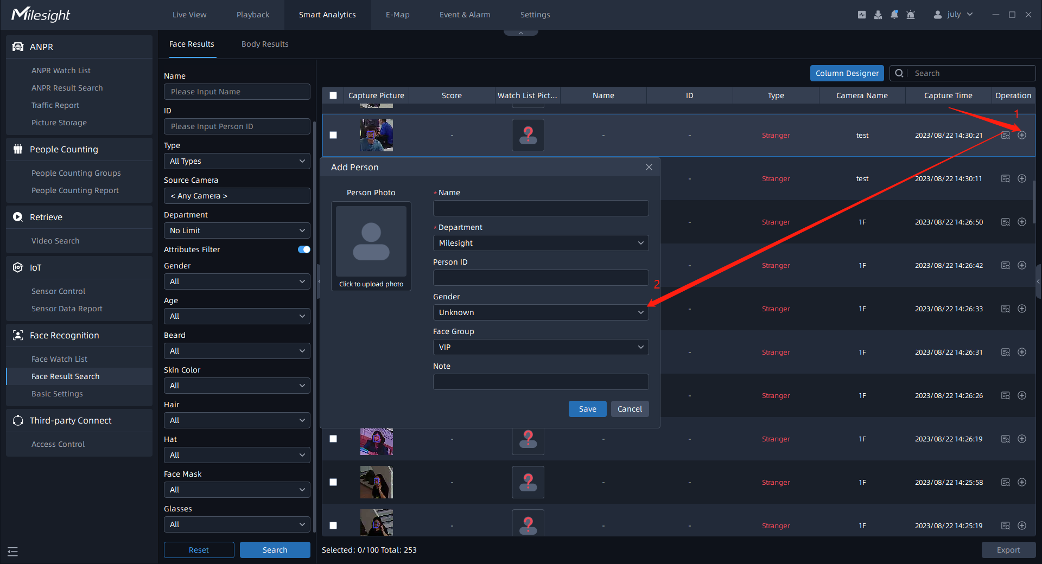Open the Column Designer
1042x564 pixels.
(x=847, y=73)
